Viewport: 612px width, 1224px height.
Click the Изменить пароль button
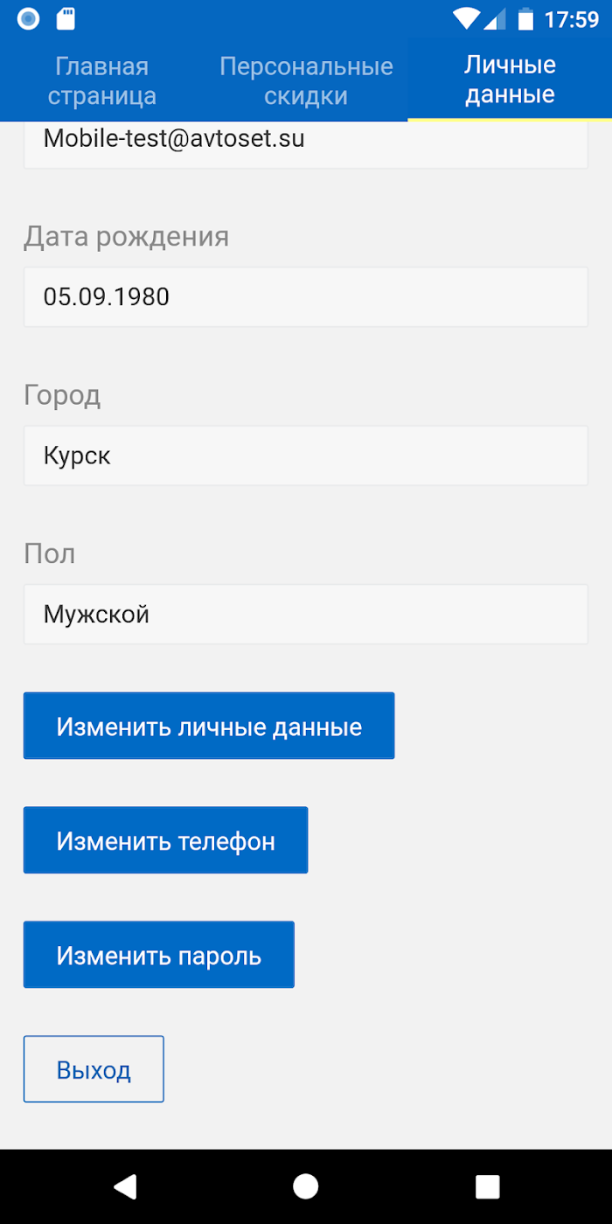tap(158, 955)
